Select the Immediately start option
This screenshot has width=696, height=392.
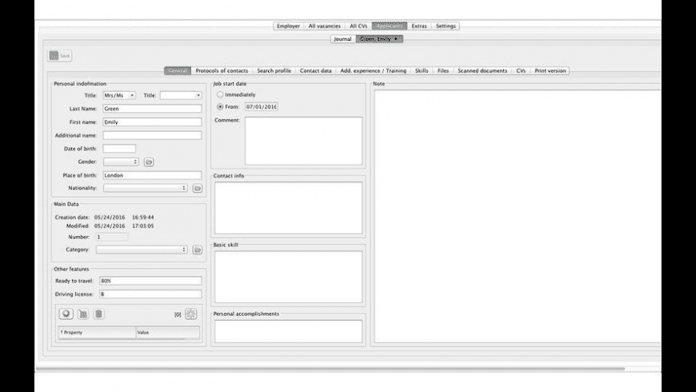220,94
